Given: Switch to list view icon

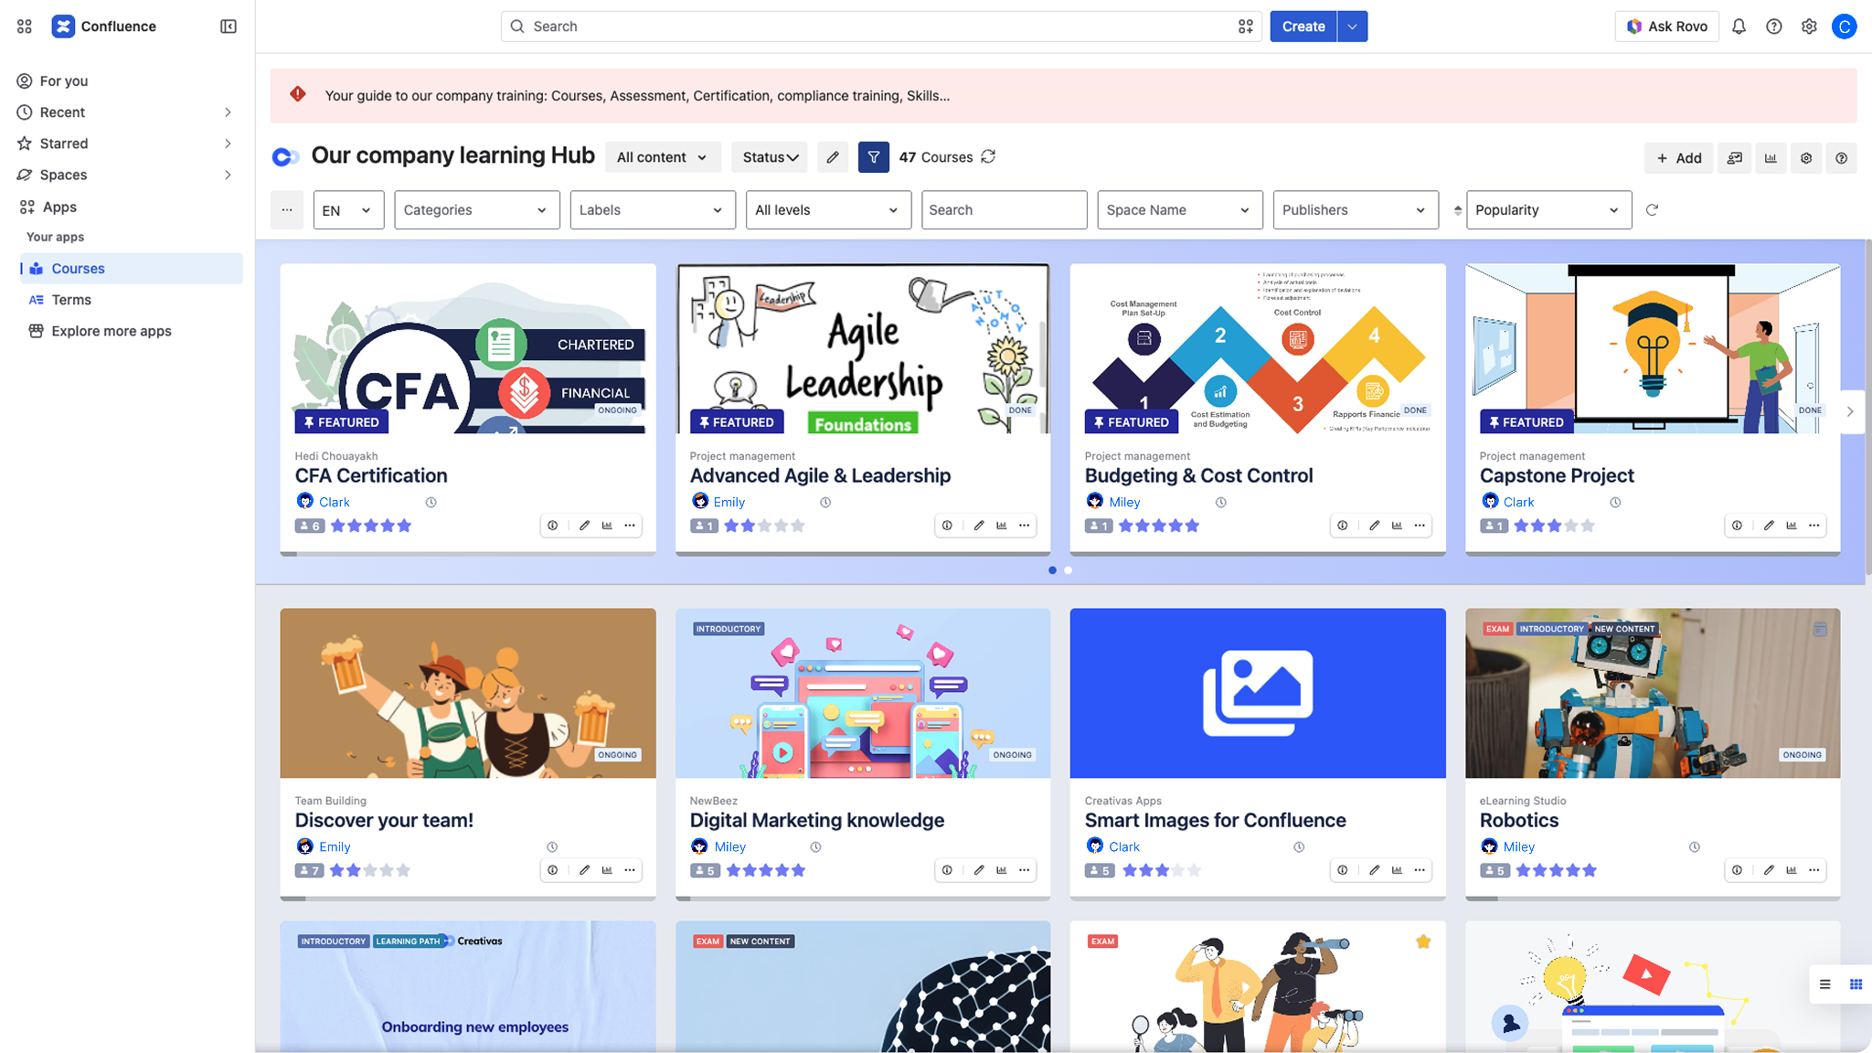Looking at the screenshot, I should coord(1824,984).
